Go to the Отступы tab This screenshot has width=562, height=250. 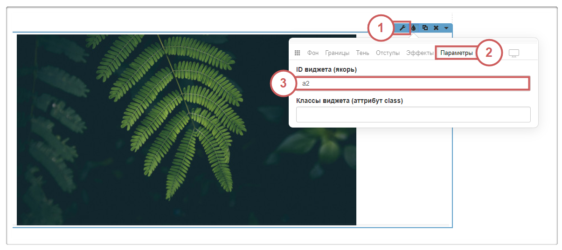point(388,53)
